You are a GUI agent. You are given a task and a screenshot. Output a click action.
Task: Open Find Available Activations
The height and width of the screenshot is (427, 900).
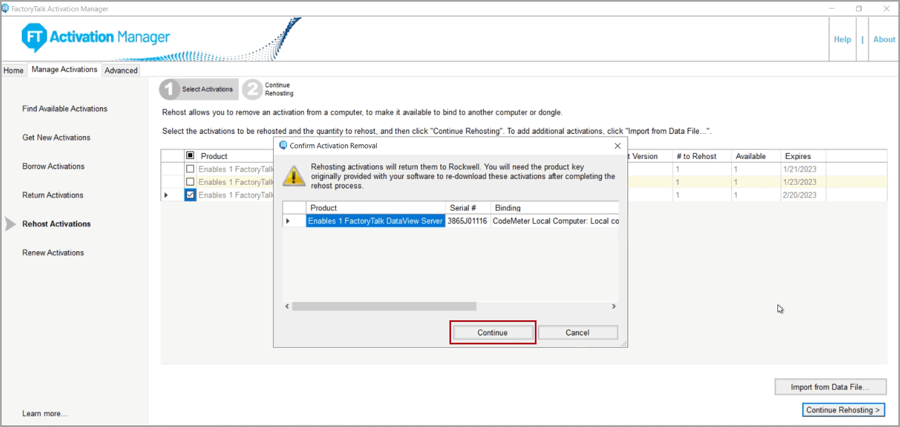pyautogui.click(x=65, y=108)
